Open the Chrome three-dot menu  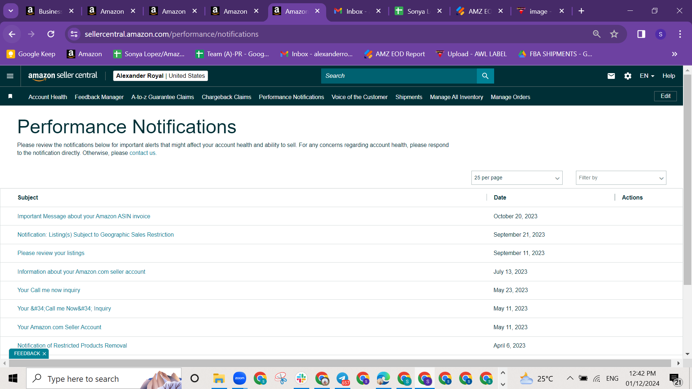click(x=680, y=34)
